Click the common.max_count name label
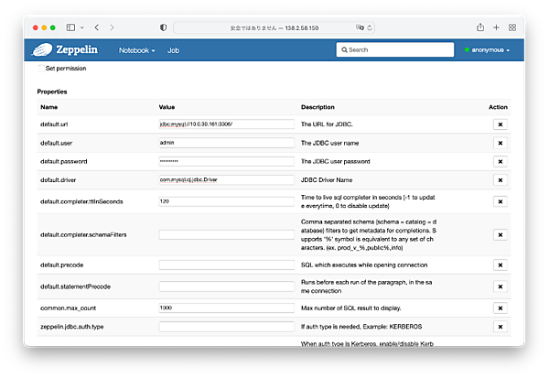 [x=68, y=308]
